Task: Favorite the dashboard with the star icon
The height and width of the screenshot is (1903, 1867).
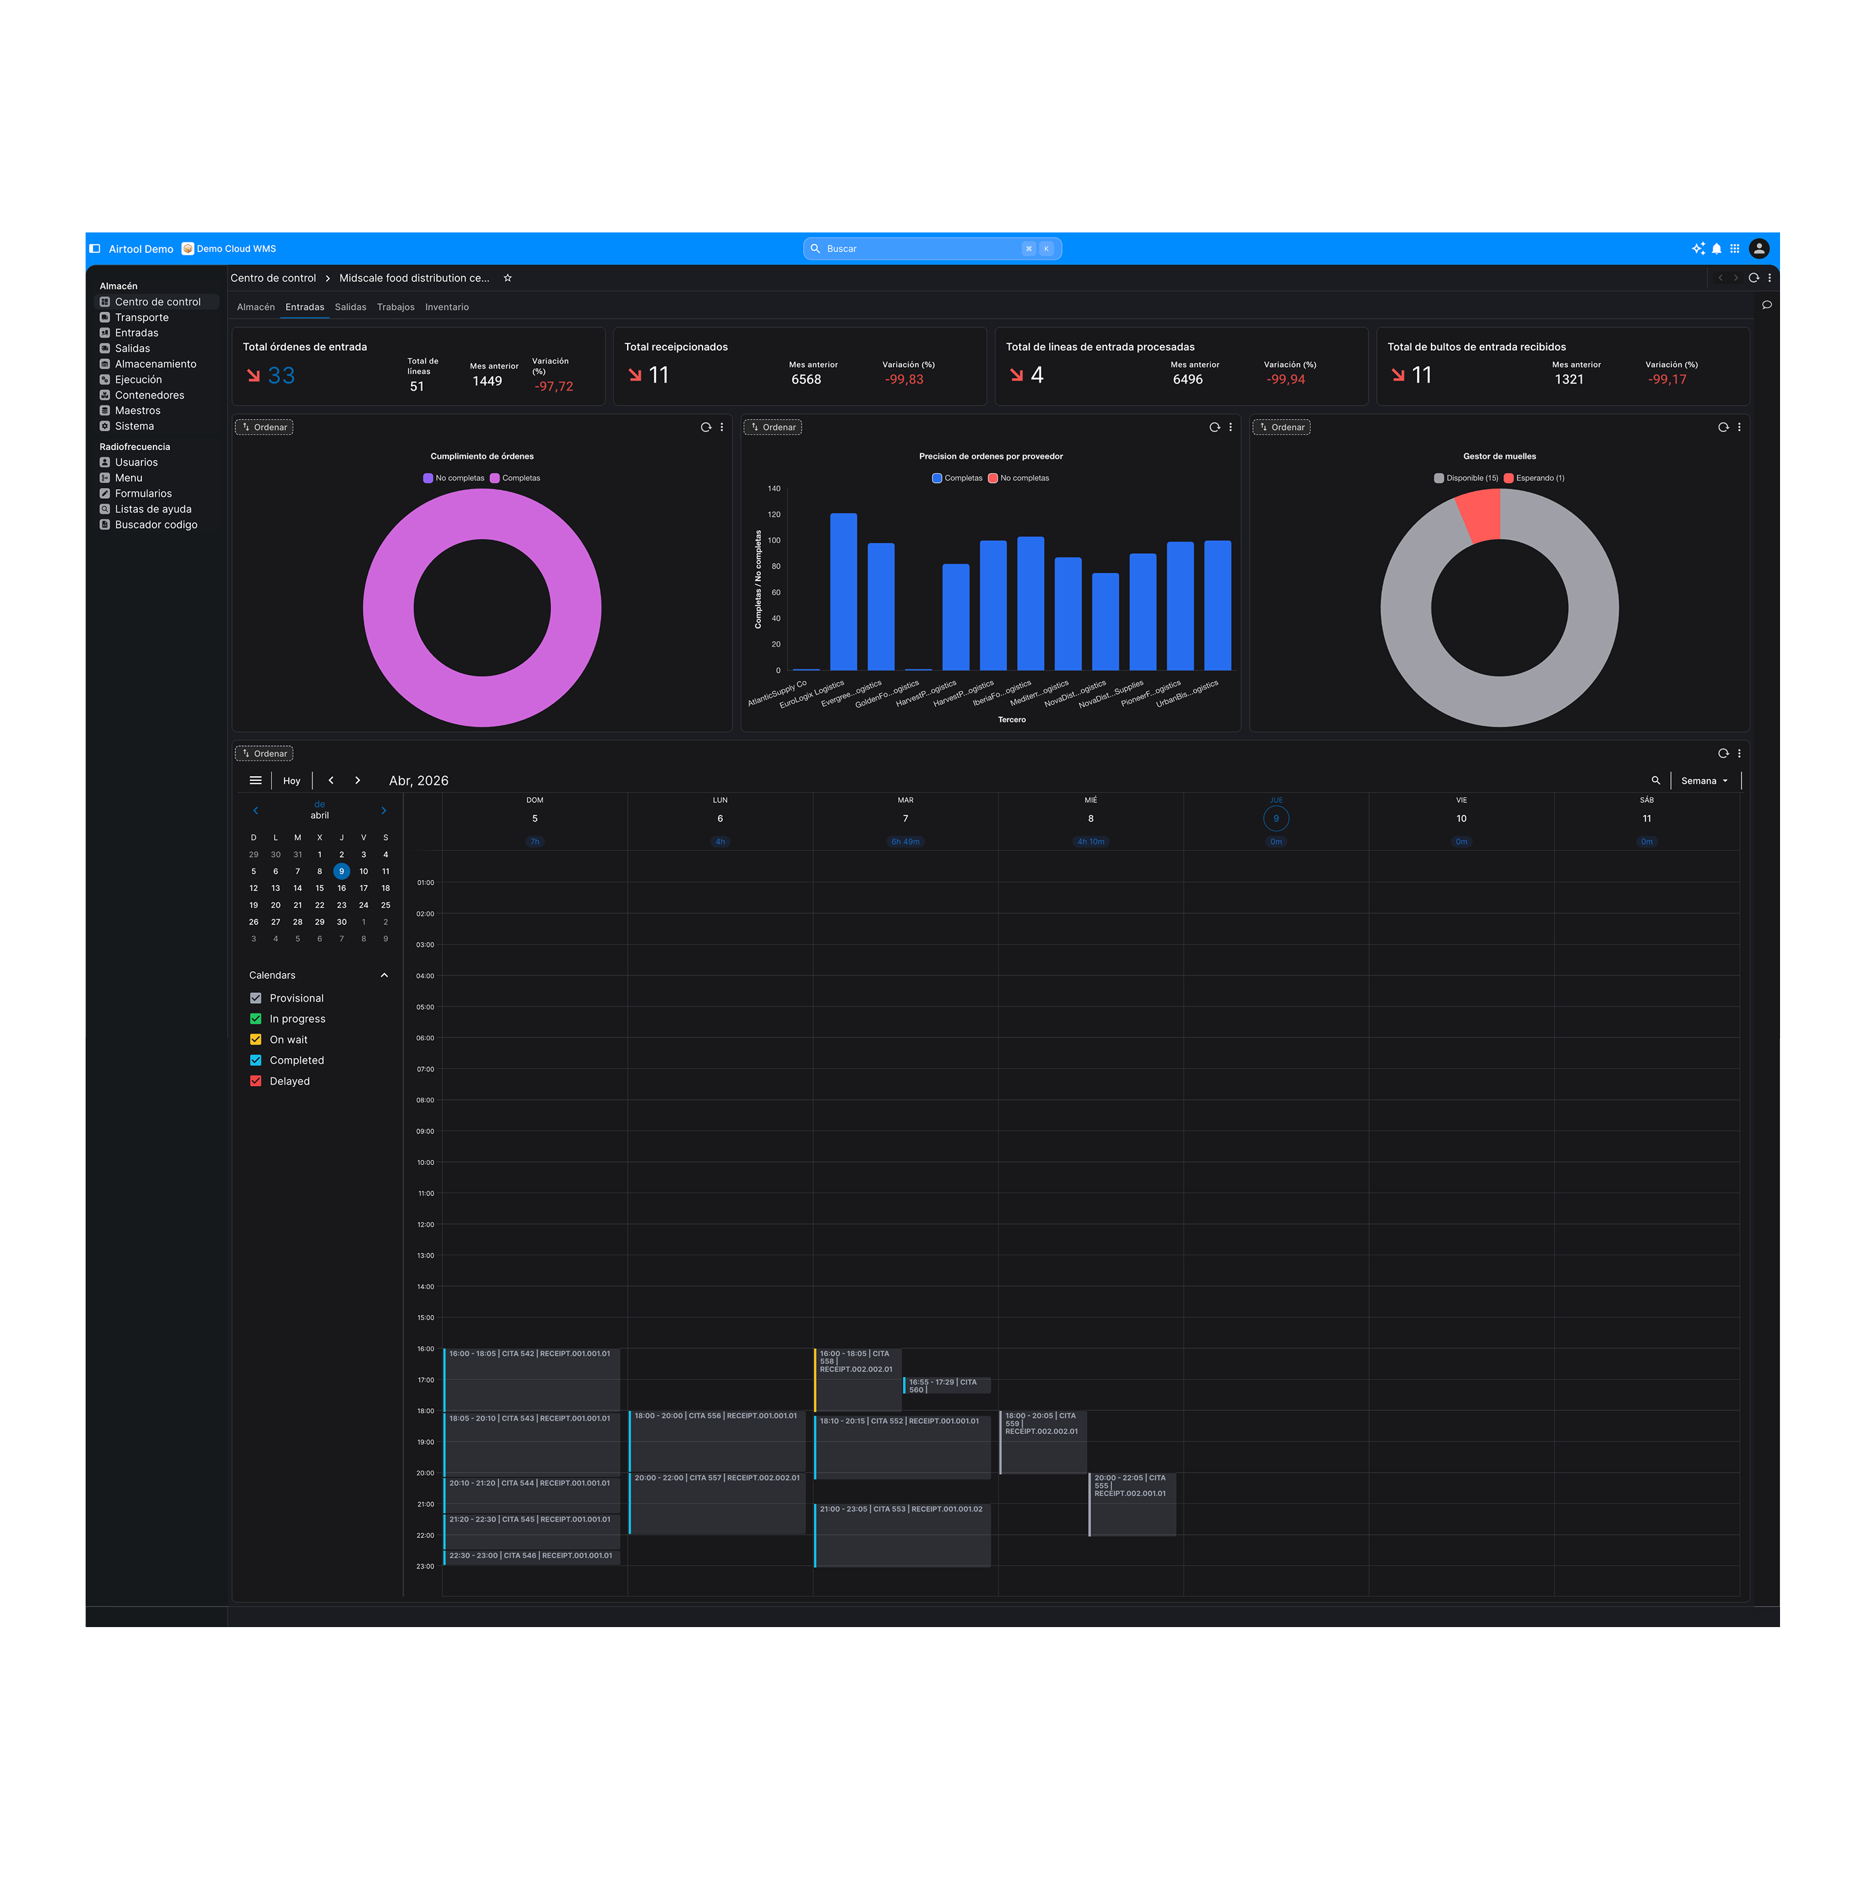Action: (x=508, y=279)
